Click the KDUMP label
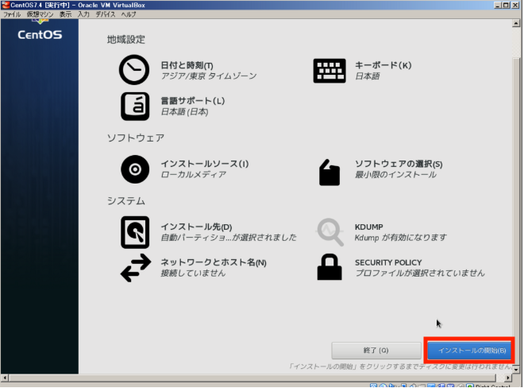 point(369,227)
